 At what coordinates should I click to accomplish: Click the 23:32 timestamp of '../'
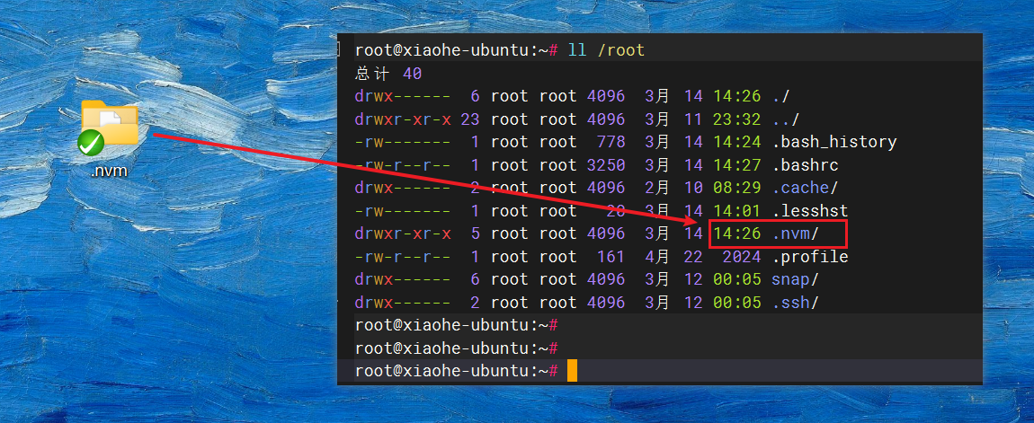[x=736, y=119]
